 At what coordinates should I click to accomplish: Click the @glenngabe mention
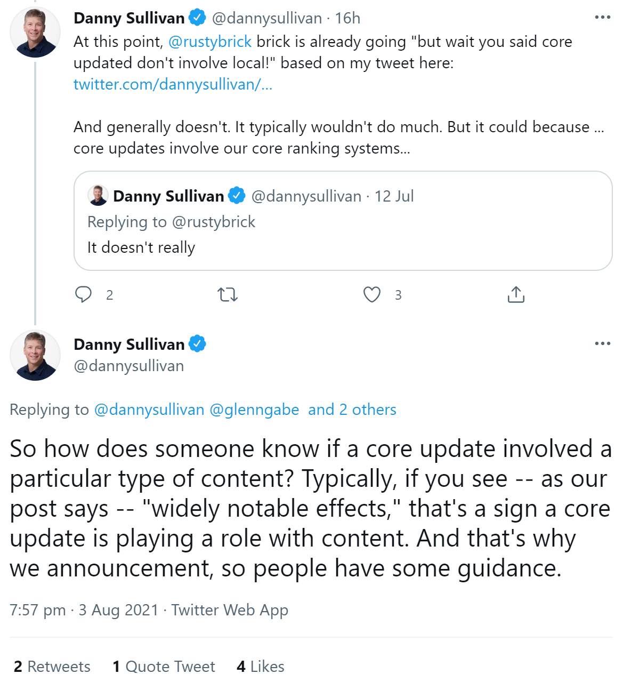click(255, 410)
